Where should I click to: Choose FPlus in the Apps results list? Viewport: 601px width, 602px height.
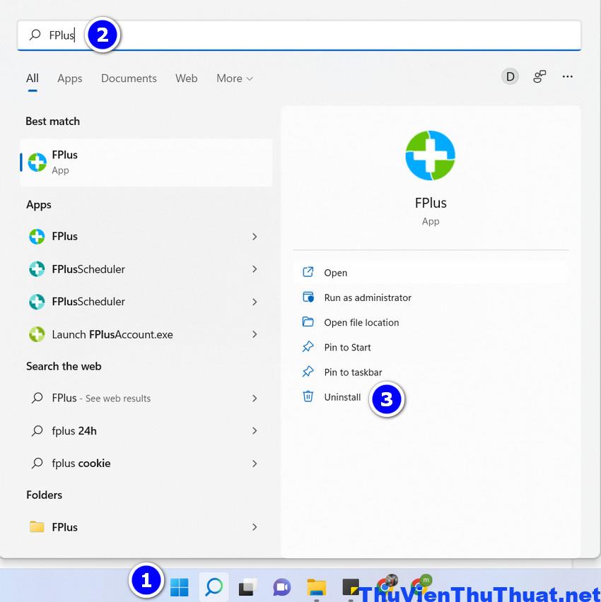pos(144,237)
